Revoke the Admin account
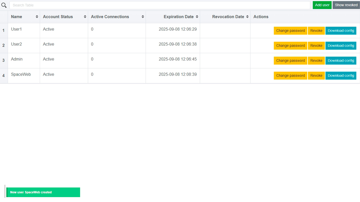360x202 pixels. click(316, 61)
